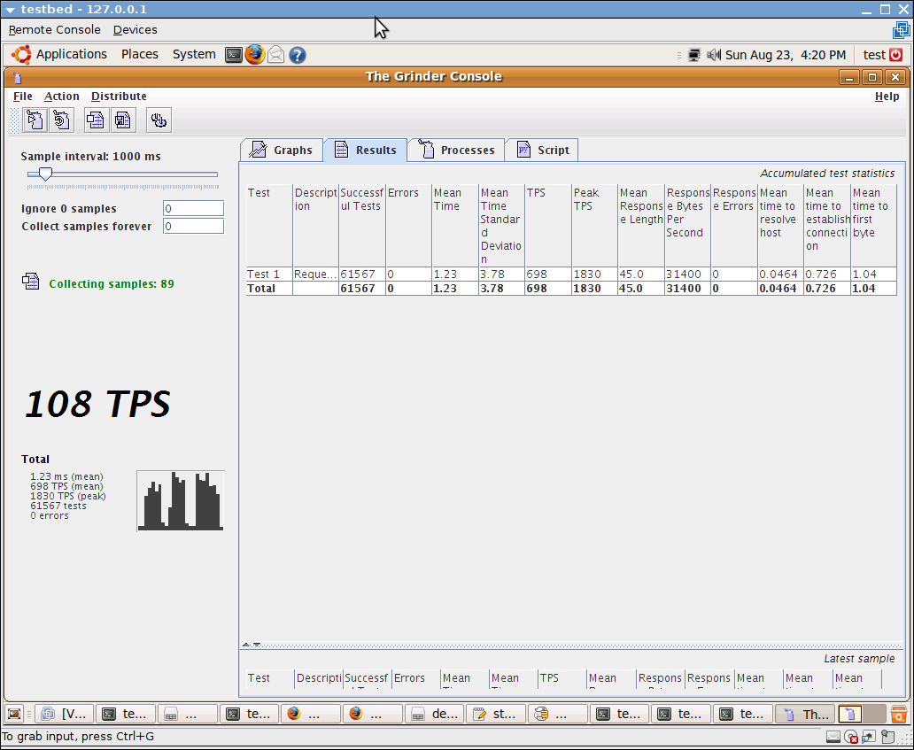Click the save results floppy-disk toolbar icon
914x750 pixels.
click(122, 120)
